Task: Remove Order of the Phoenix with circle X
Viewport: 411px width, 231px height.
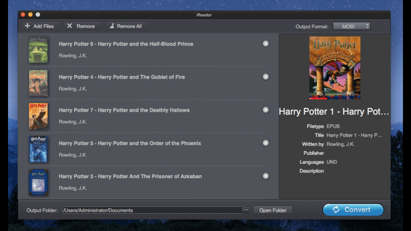Action: coord(265,143)
